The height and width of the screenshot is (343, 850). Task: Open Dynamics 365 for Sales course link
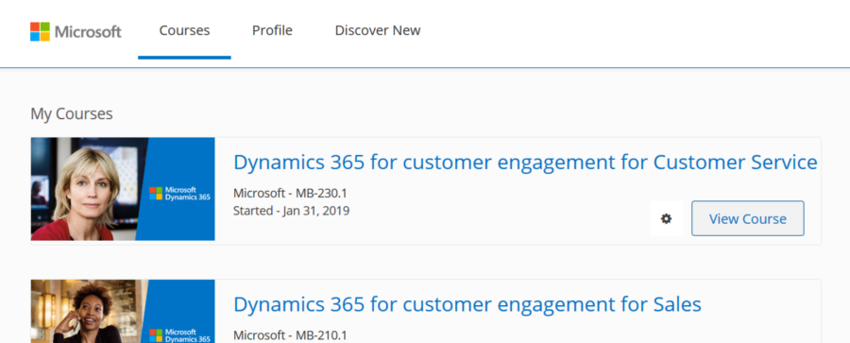click(x=467, y=304)
